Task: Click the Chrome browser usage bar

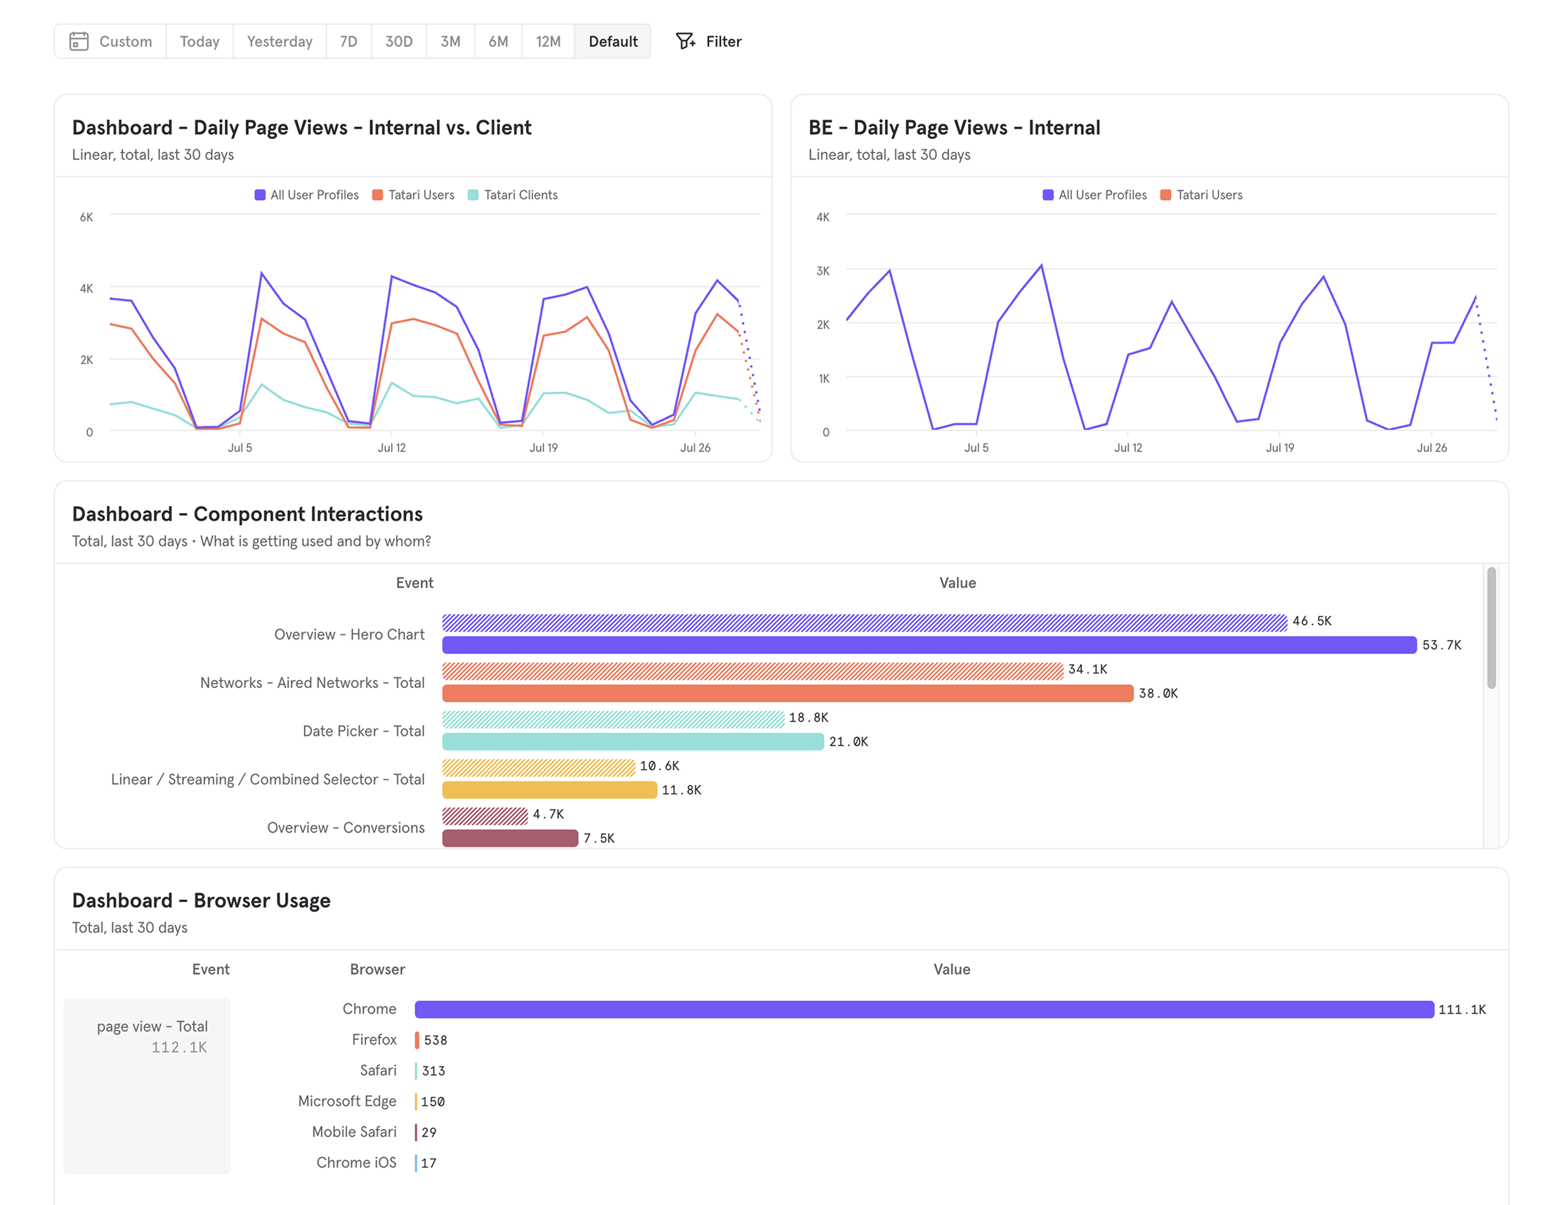Action: tap(923, 1009)
